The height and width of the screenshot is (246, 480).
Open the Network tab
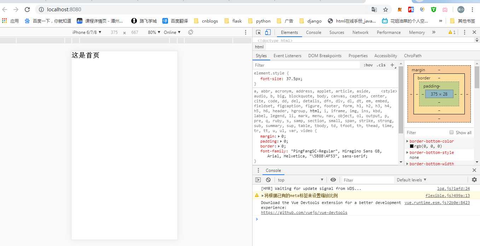(360, 32)
